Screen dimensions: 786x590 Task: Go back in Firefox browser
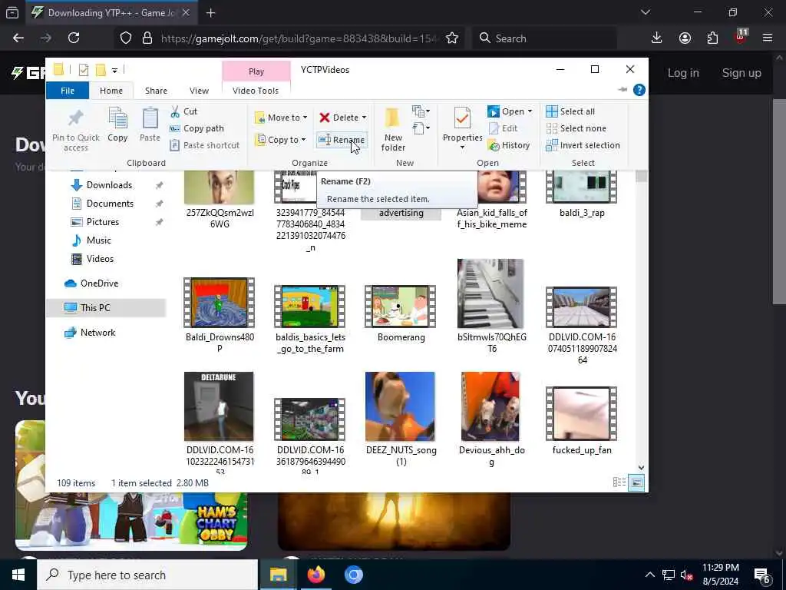[x=18, y=38]
